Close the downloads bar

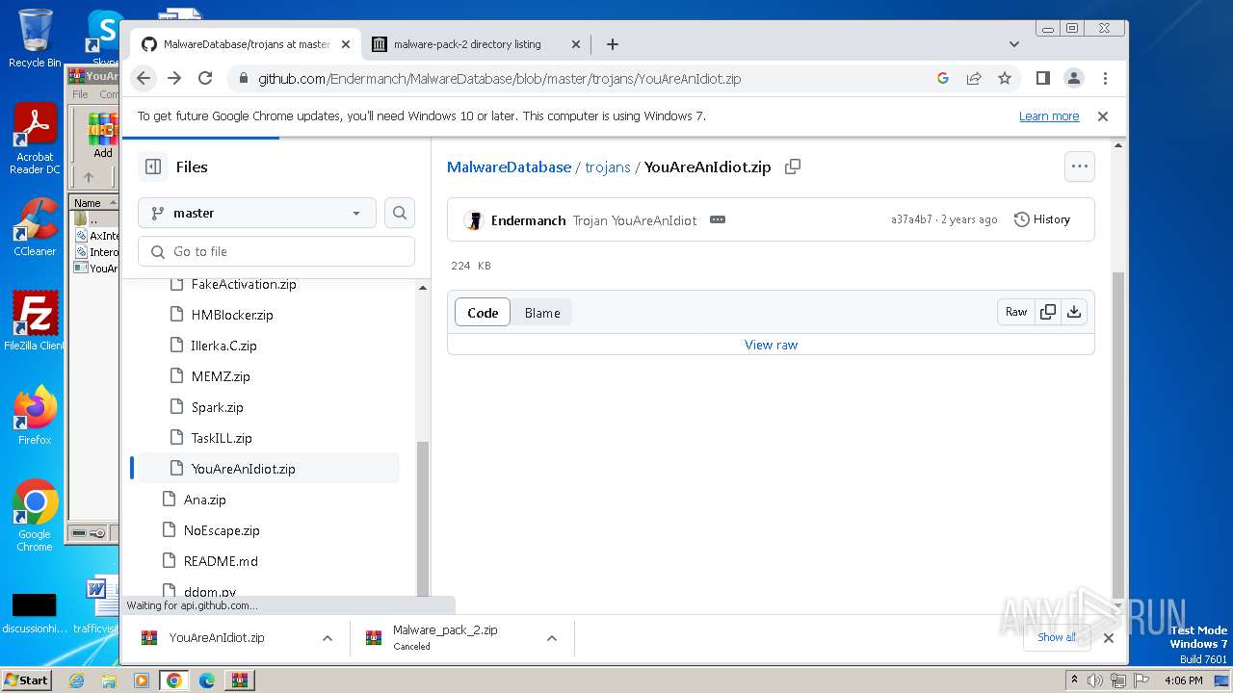tap(1109, 637)
